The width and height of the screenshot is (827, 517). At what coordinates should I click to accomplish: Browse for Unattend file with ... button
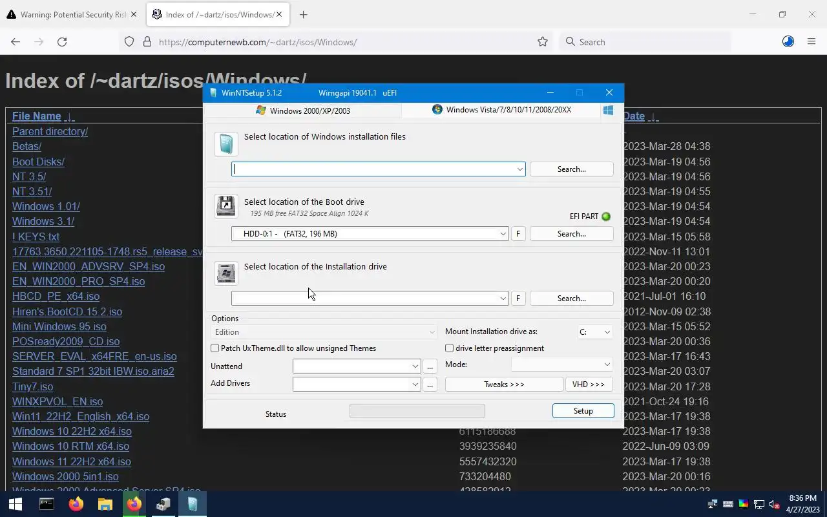[430, 366]
